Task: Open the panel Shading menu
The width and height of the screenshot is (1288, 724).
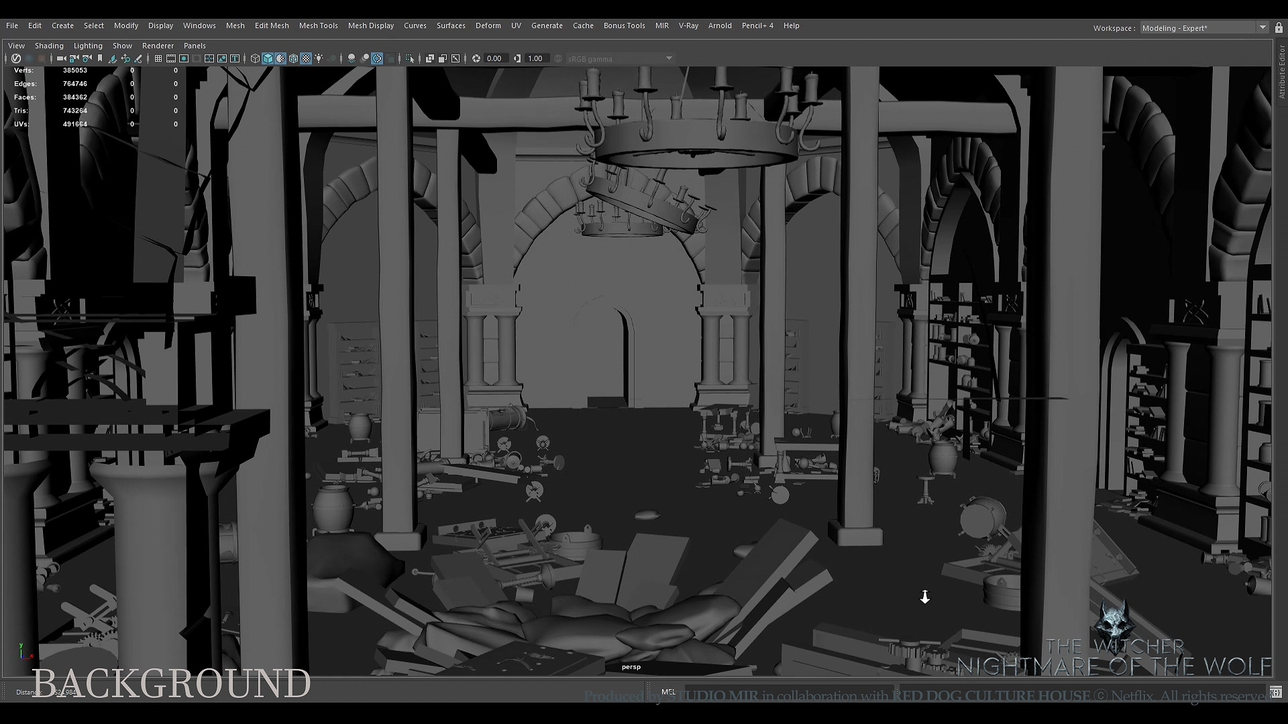Action: 49,46
